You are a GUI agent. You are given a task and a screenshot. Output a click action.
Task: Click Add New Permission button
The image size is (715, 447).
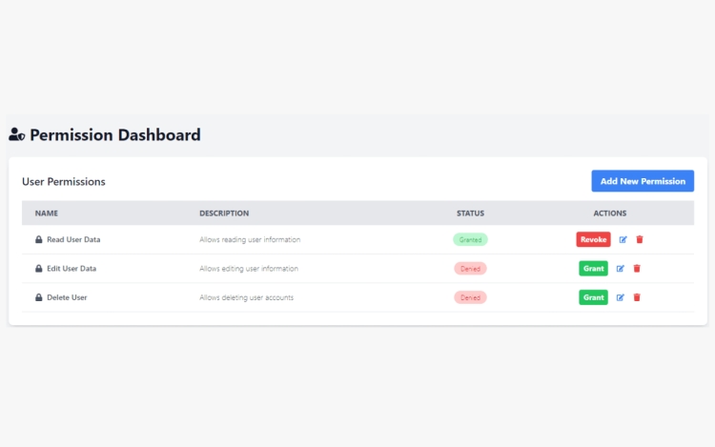(x=643, y=181)
